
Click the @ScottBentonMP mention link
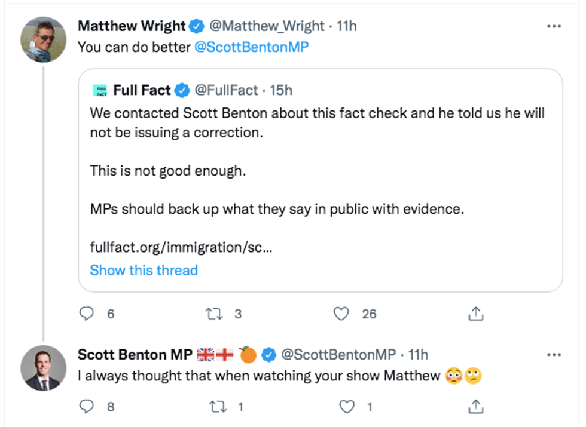[x=252, y=47]
